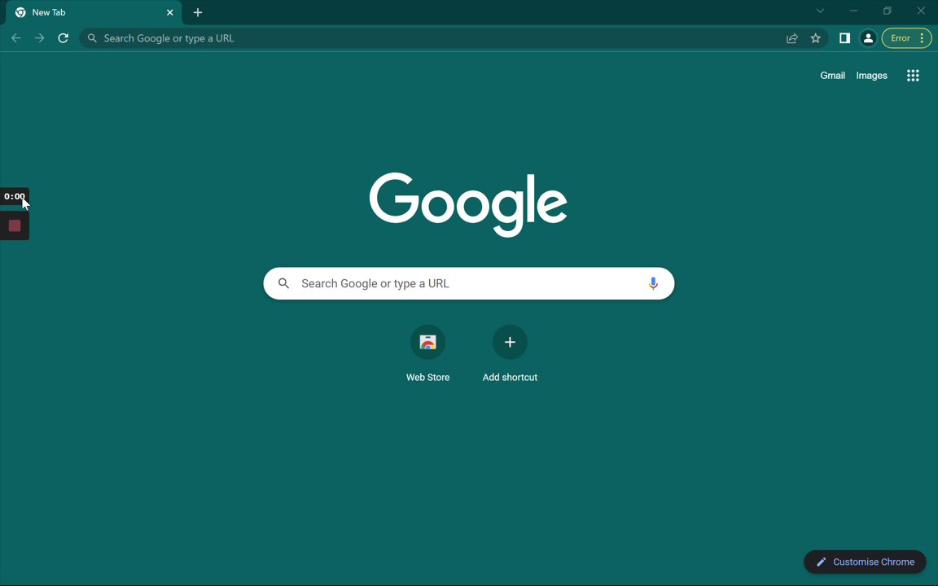Open a new tab with the plus button

(x=198, y=12)
